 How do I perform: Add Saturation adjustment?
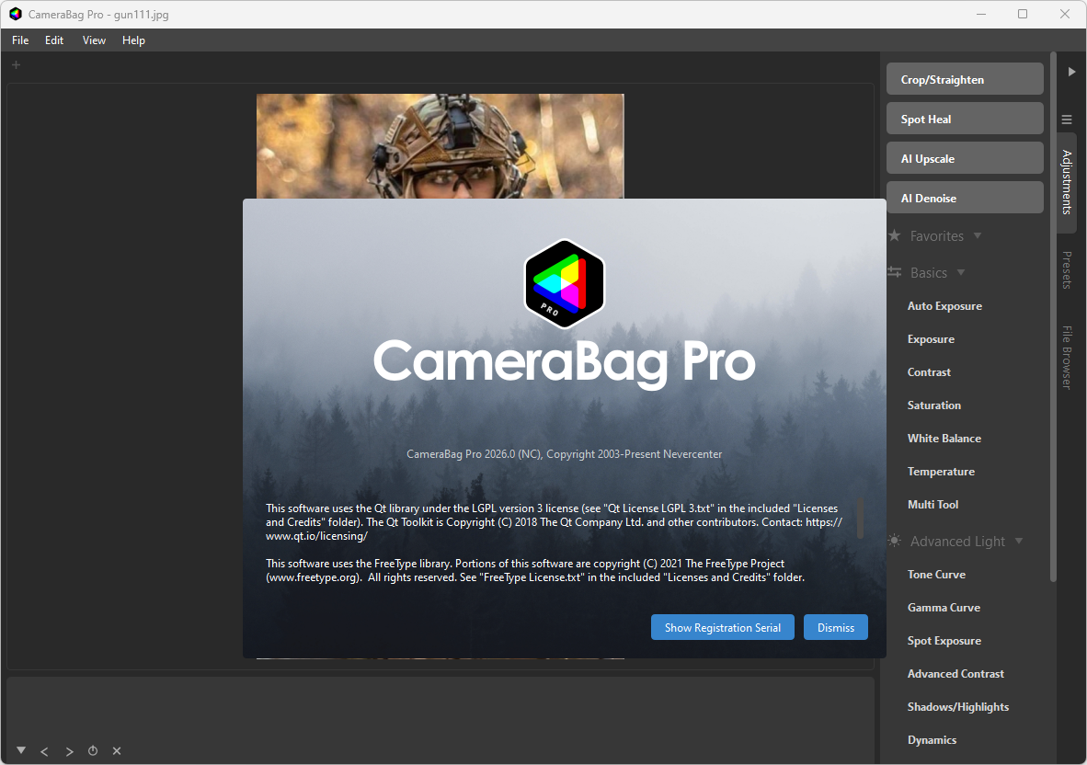[933, 405]
